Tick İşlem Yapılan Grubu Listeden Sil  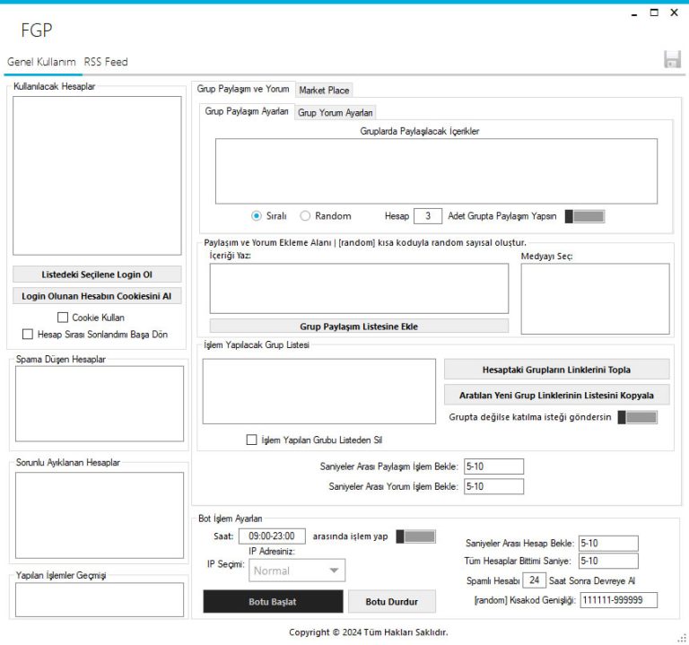pos(252,440)
